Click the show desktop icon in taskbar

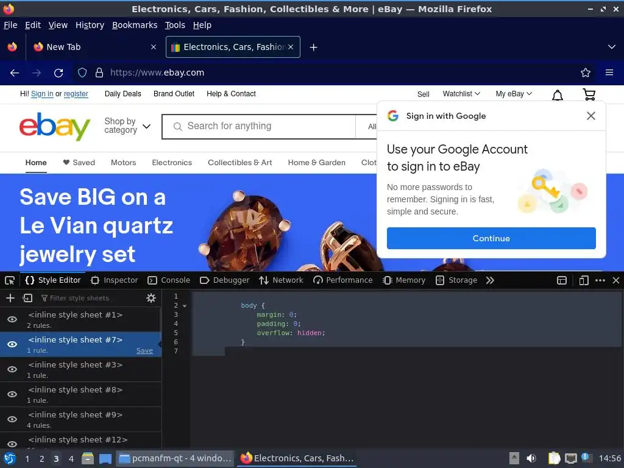pos(105,458)
